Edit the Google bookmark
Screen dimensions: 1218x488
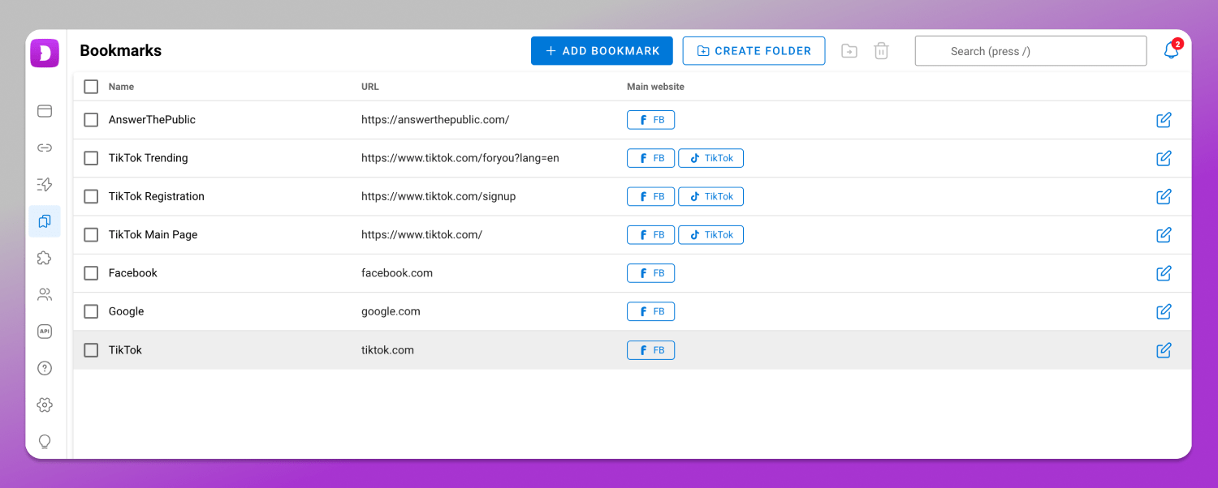[1164, 311]
